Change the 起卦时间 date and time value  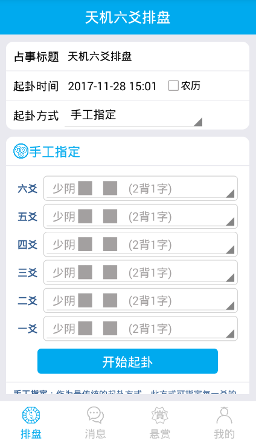[112, 86]
